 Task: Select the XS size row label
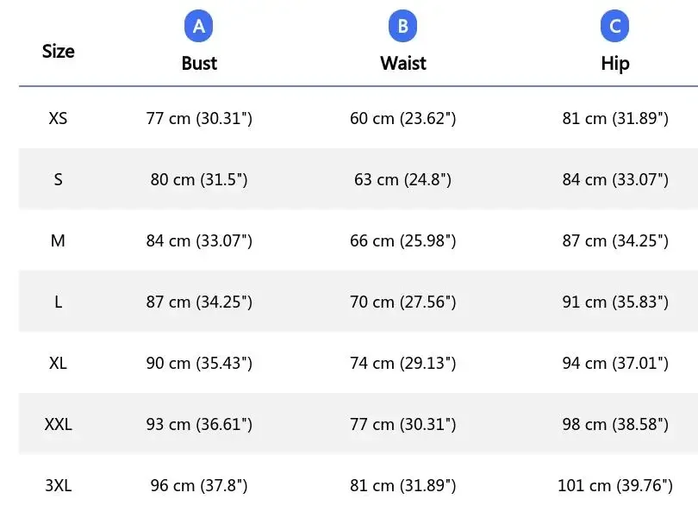point(59,118)
